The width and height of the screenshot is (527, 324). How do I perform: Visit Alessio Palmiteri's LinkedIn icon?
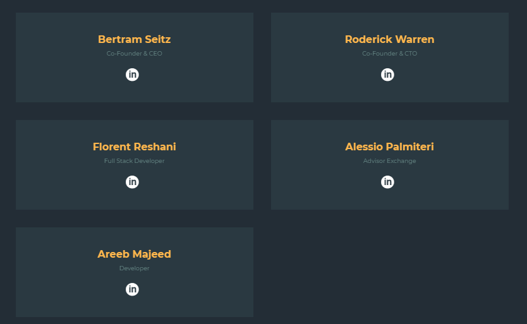[387, 182]
